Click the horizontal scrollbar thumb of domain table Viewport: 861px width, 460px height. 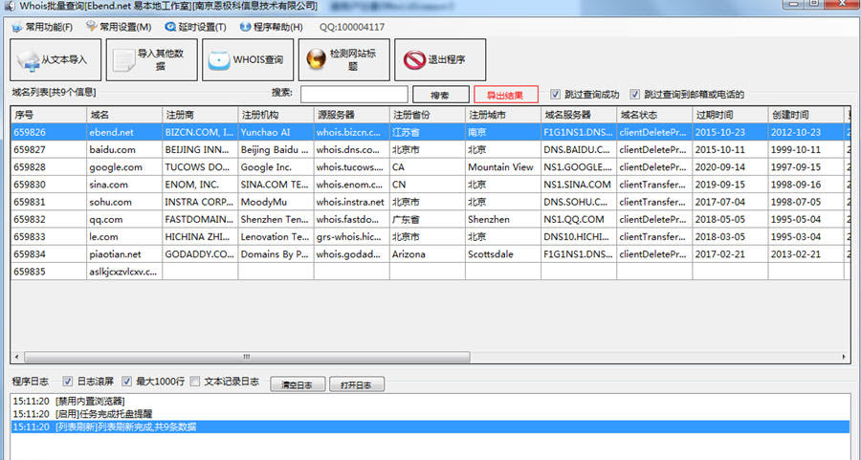click(x=247, y=357)
